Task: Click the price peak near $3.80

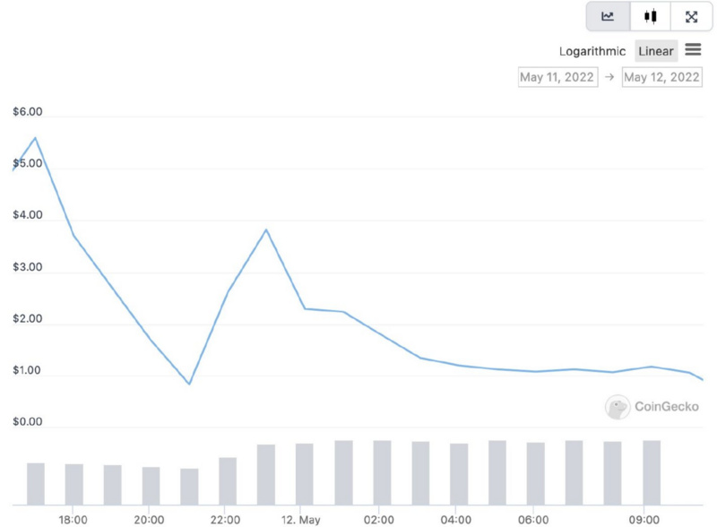Action: click(266, 230)
